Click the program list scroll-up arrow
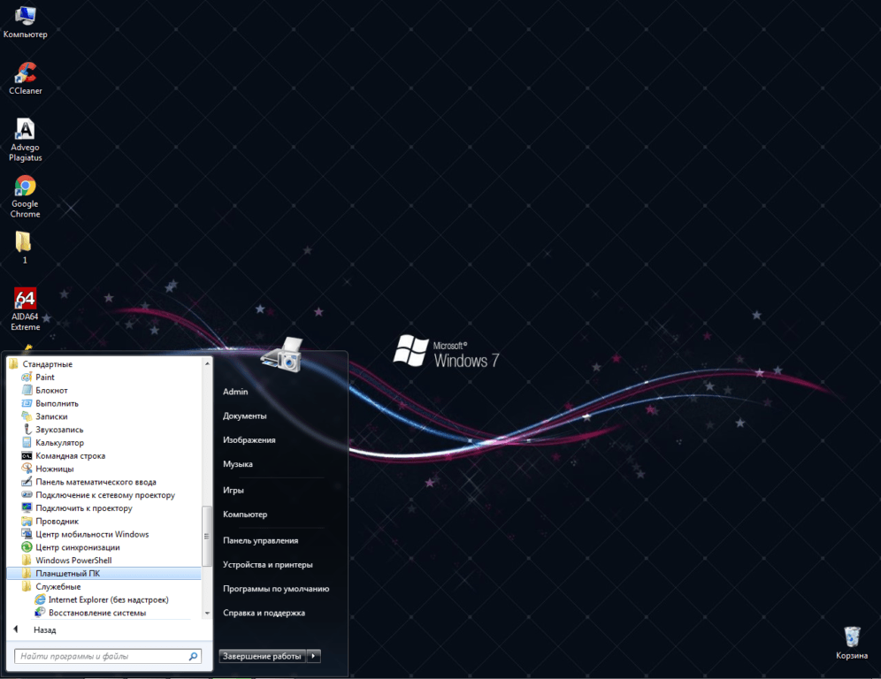Image resolution: width=881 pixels, height=679 pixels. [x=207, y=364]
